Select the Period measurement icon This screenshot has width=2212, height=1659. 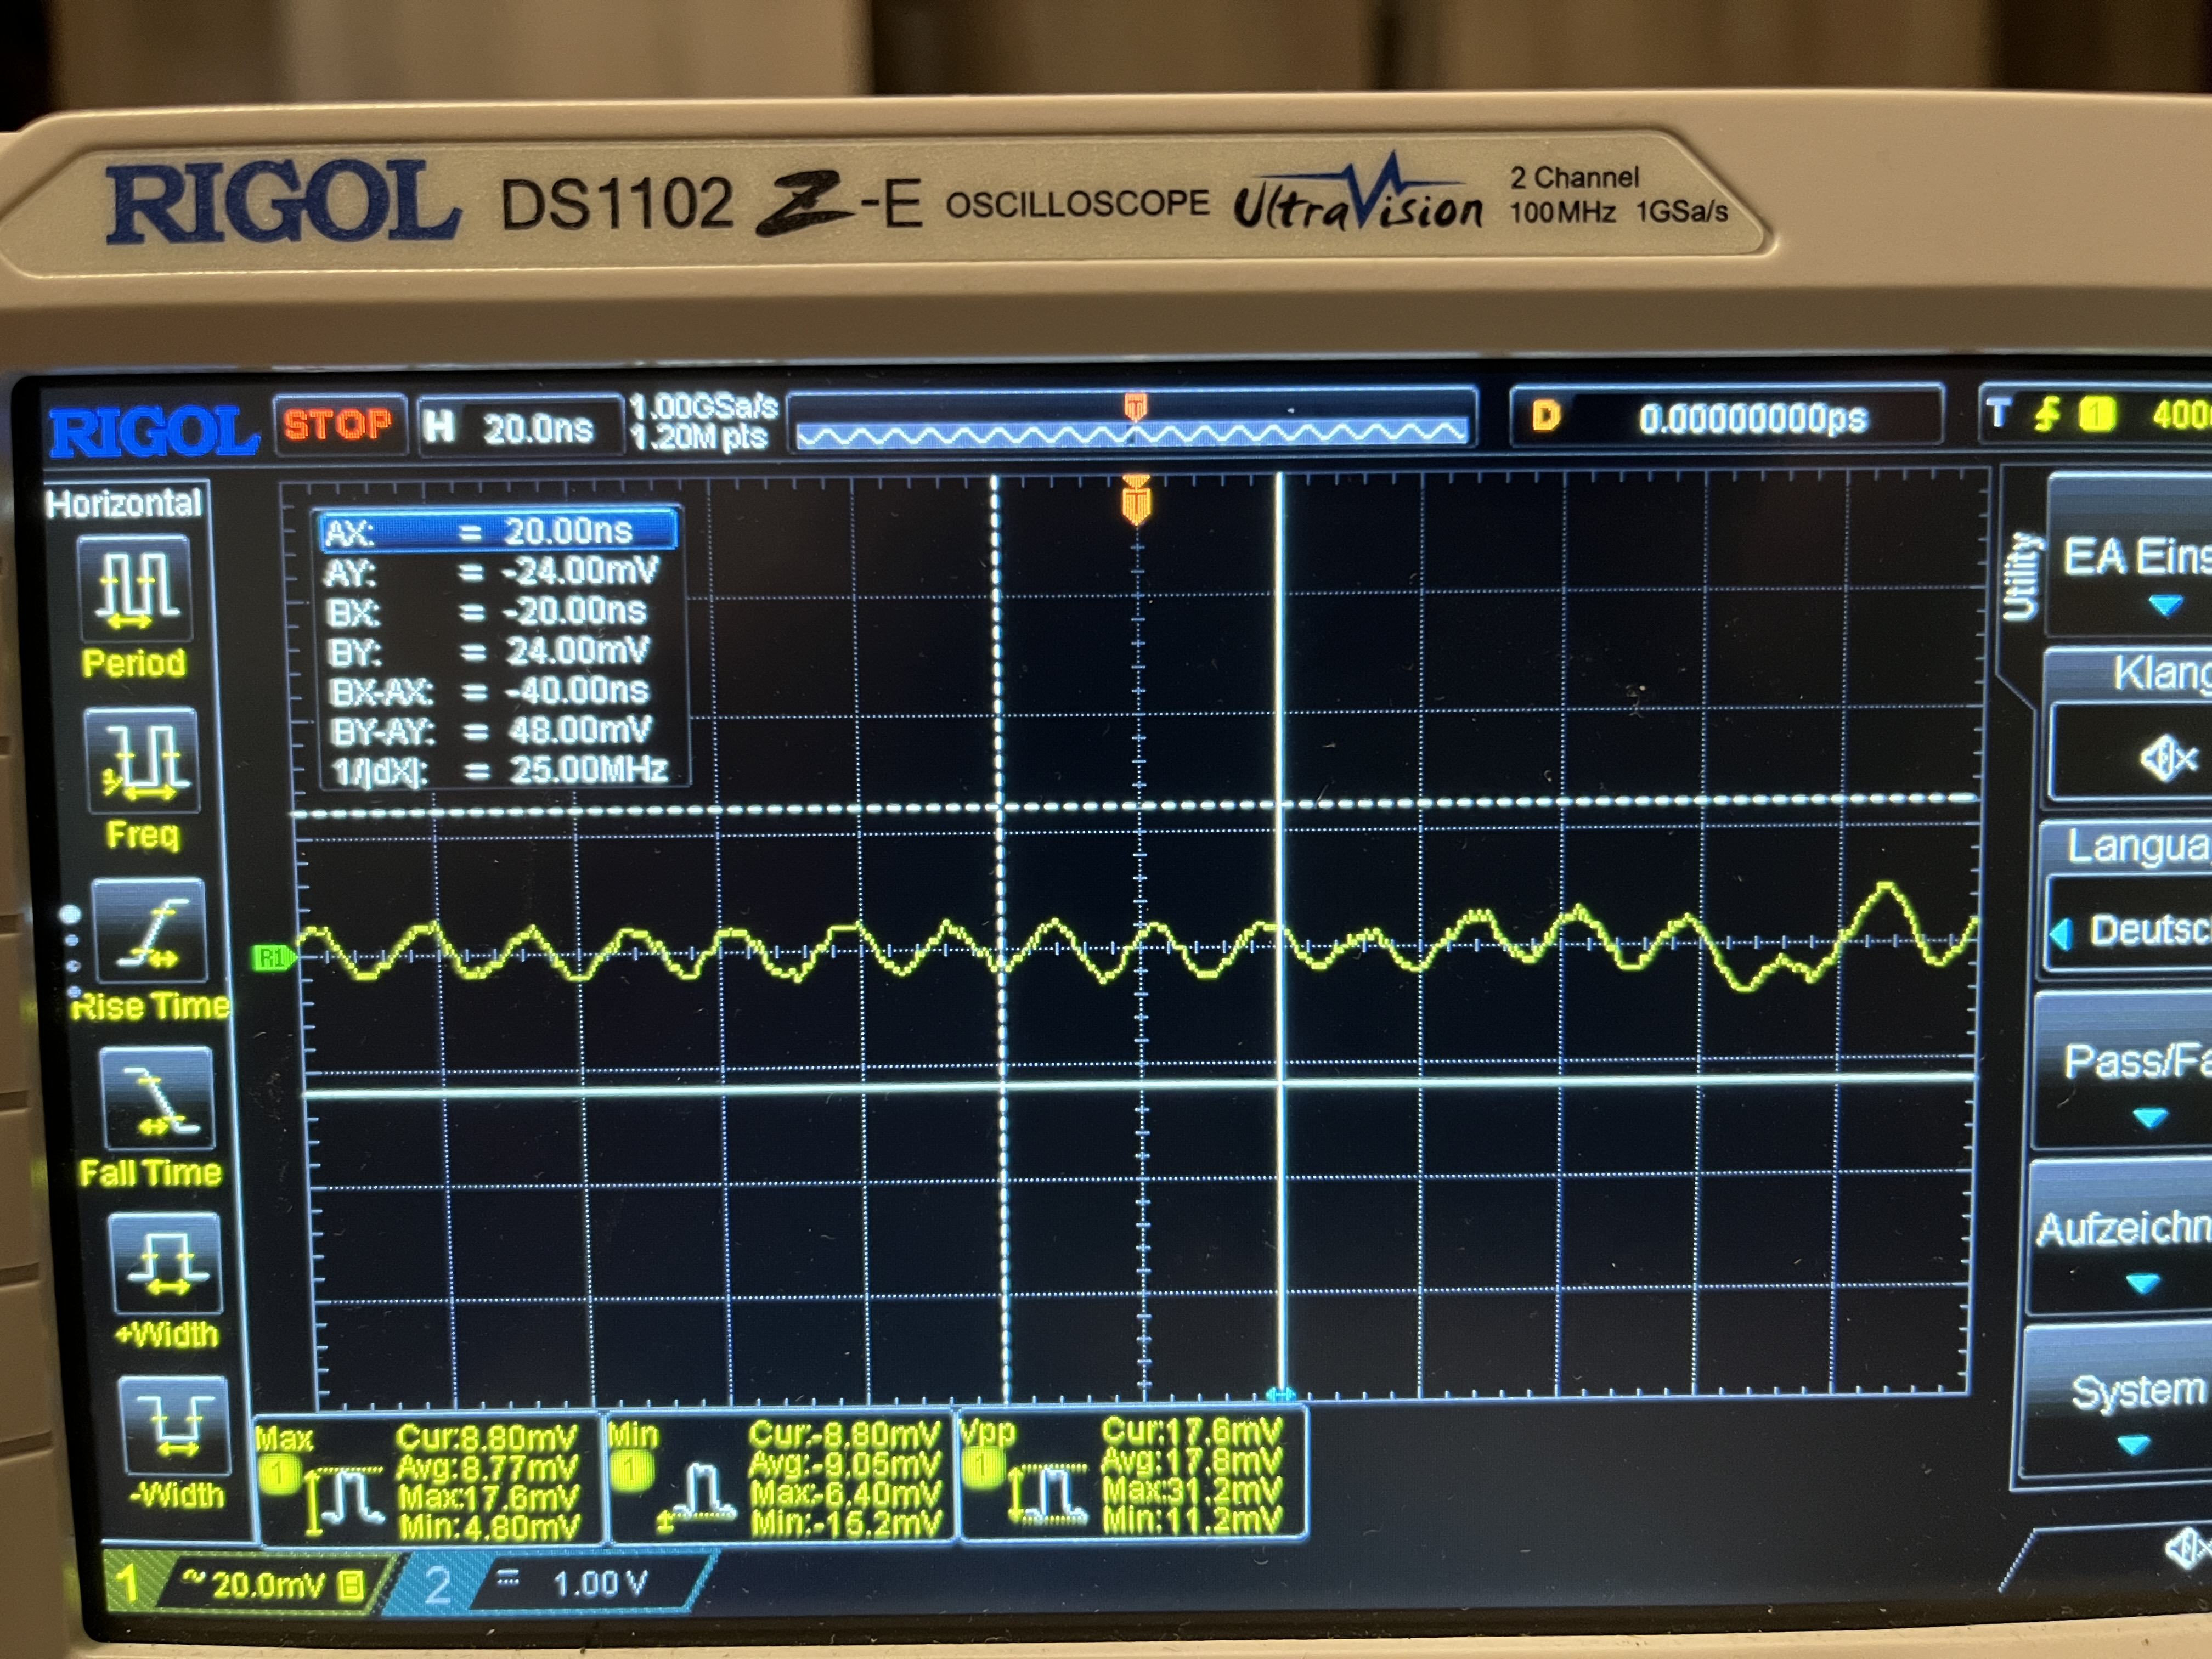tap(135, 590)
